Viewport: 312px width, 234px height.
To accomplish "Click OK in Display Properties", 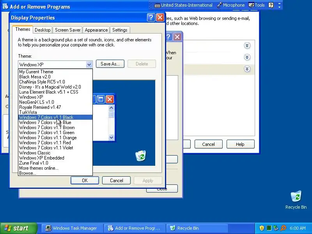I will click(x=85, y=181).
